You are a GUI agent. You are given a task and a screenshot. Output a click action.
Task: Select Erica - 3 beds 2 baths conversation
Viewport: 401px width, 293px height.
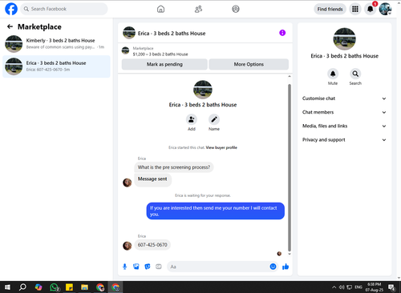[56, 66]
